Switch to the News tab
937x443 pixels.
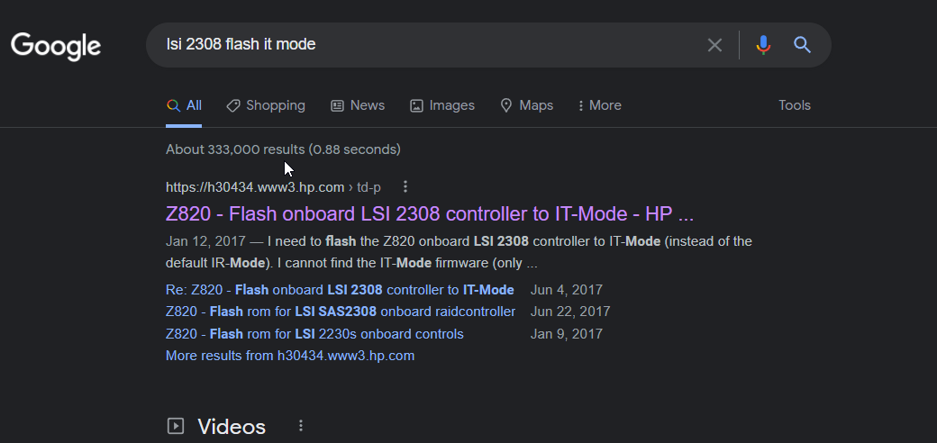358,105
